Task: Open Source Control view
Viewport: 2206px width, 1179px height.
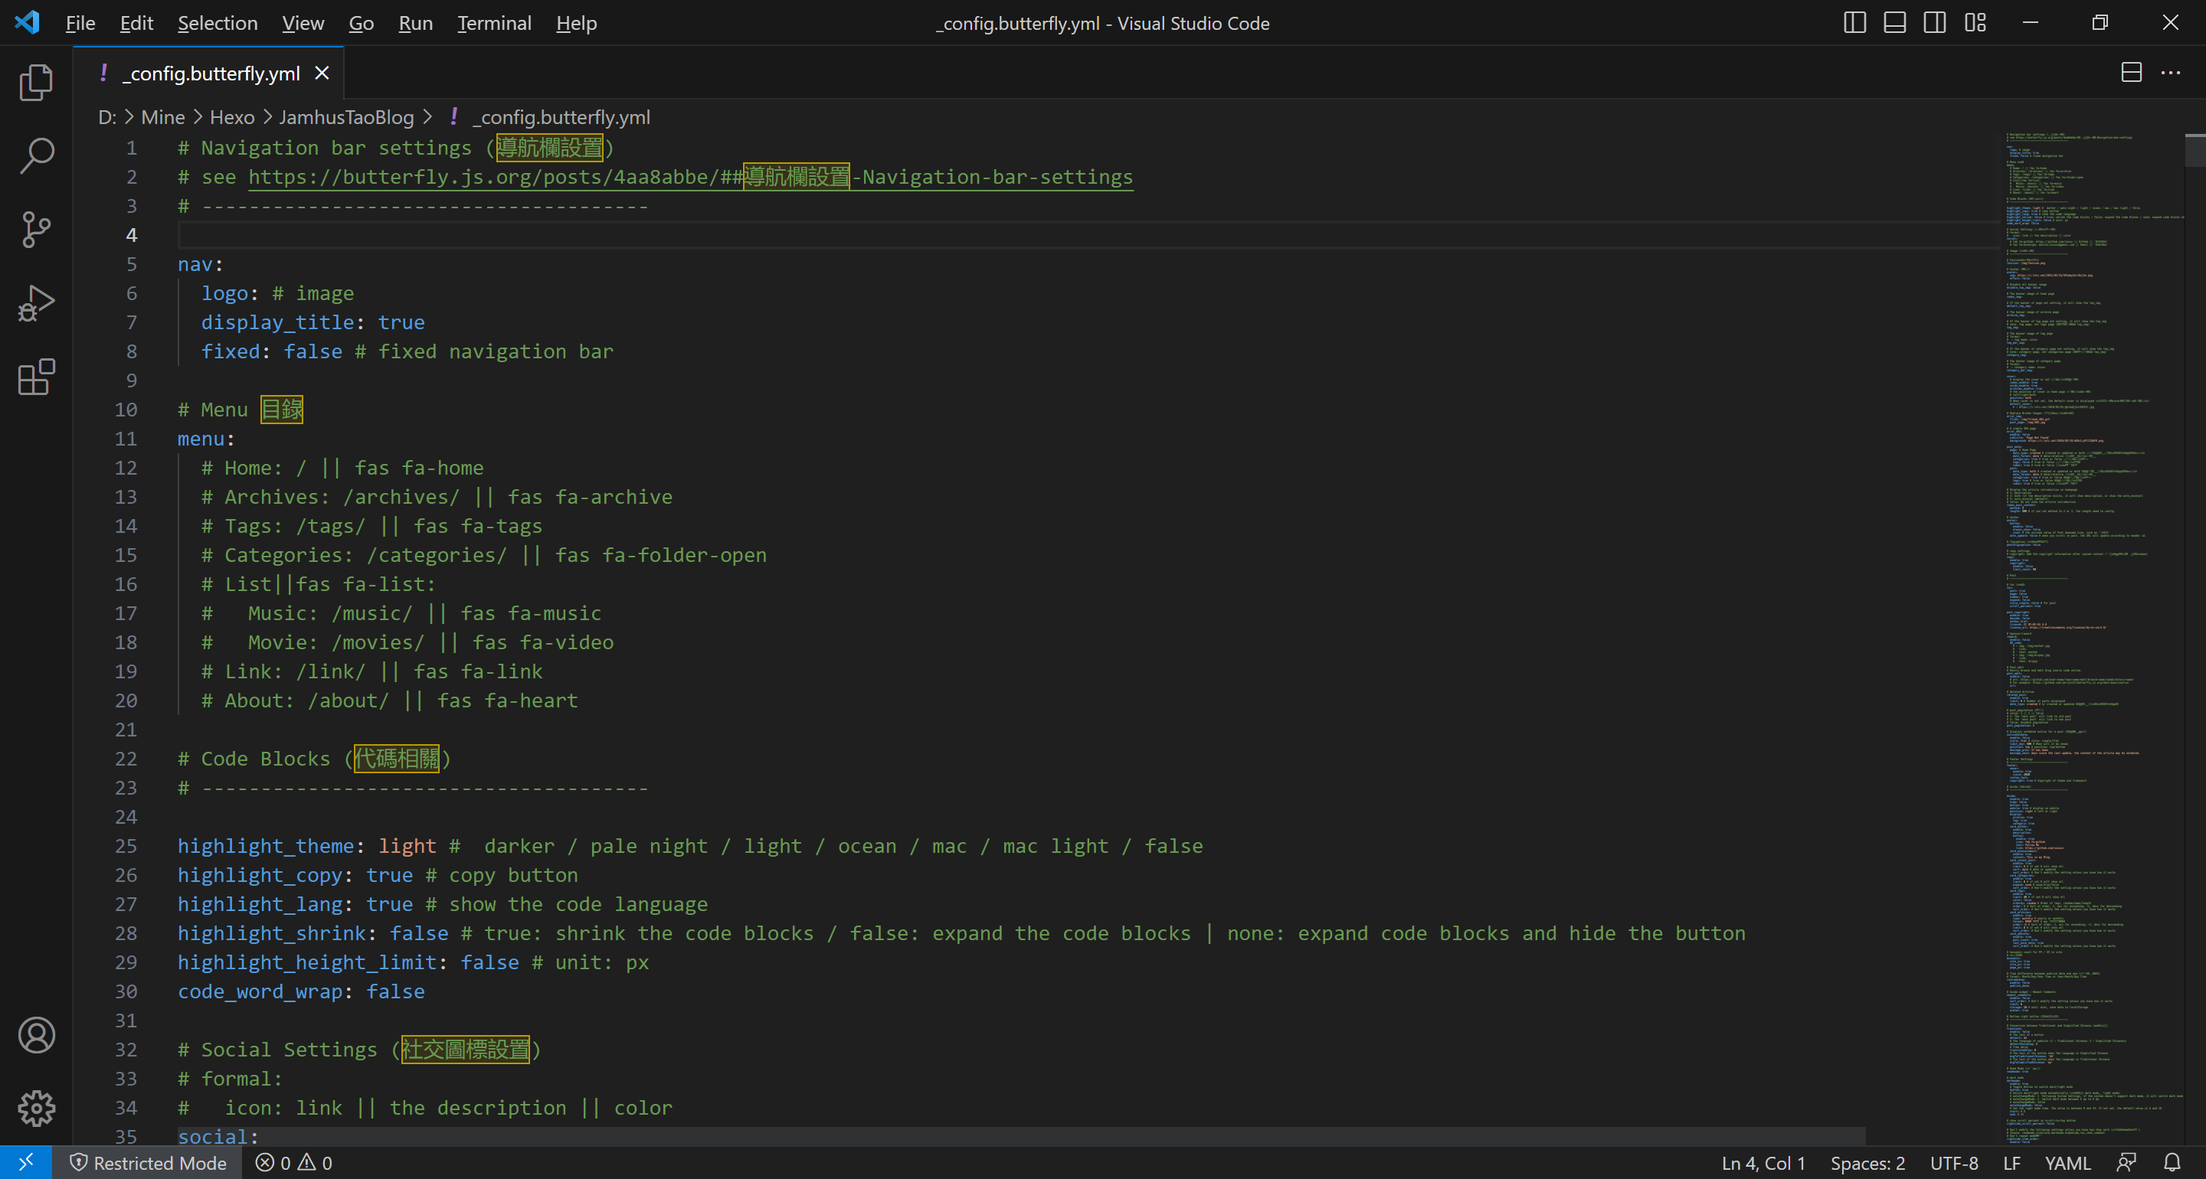Action: (36, 230)
